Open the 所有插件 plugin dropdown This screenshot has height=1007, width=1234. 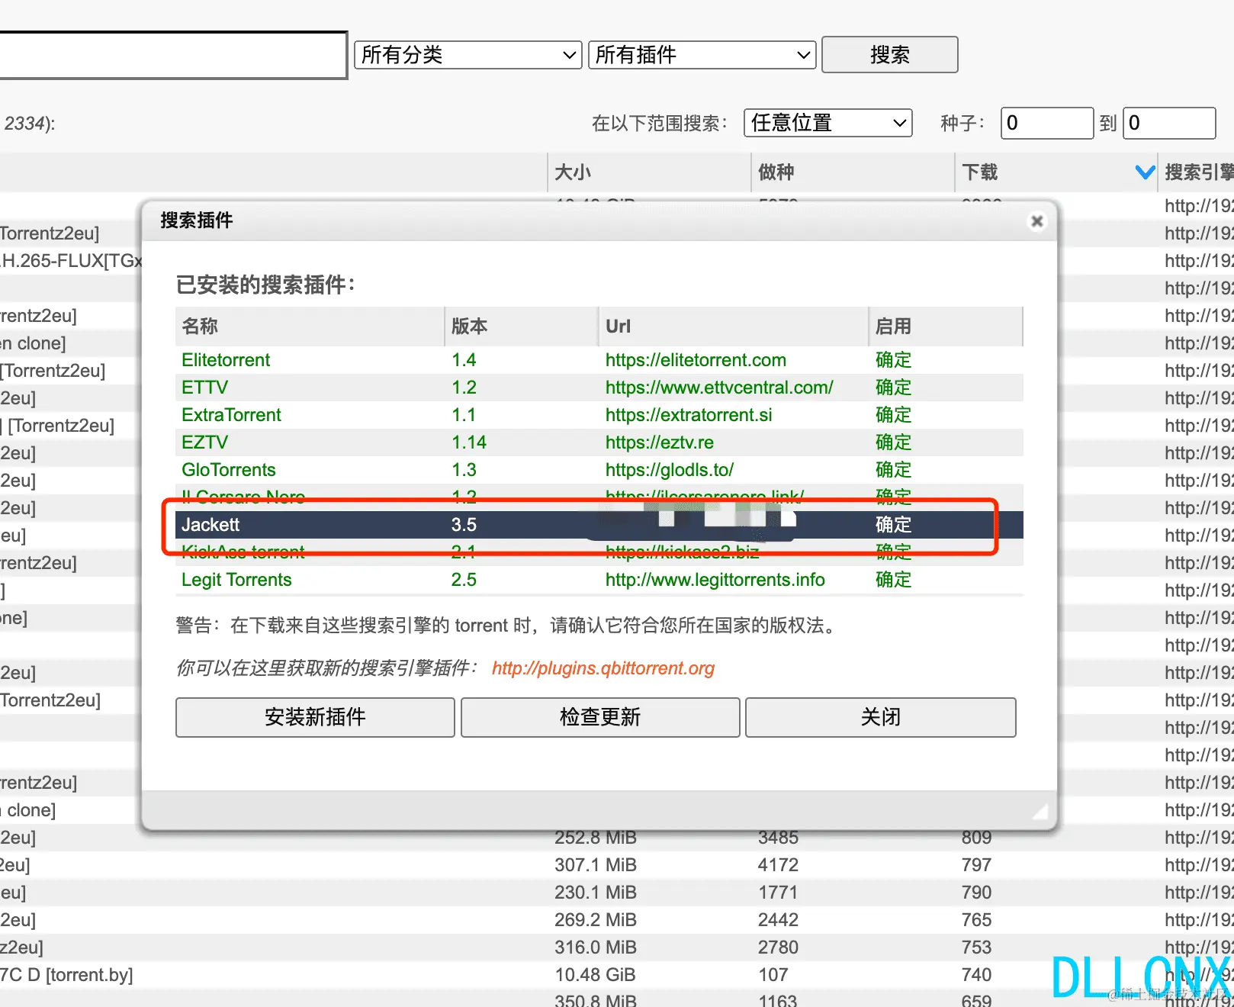point(702,55)
